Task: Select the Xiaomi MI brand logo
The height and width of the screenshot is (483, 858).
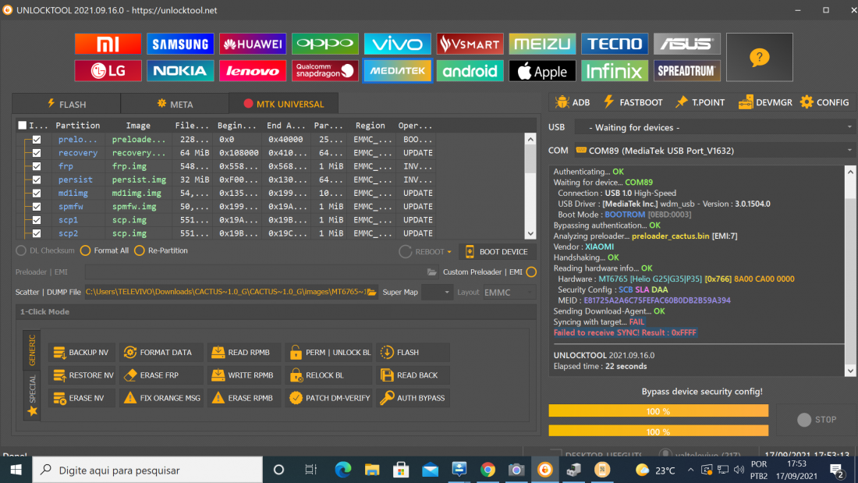Action: tap(108, 44)
